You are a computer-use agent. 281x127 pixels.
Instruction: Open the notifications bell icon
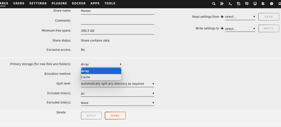click(x=280, y=4)
